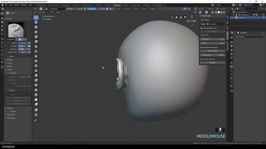Open the File menu
This screenshot has height=149, width=266.
pos(6,5)
